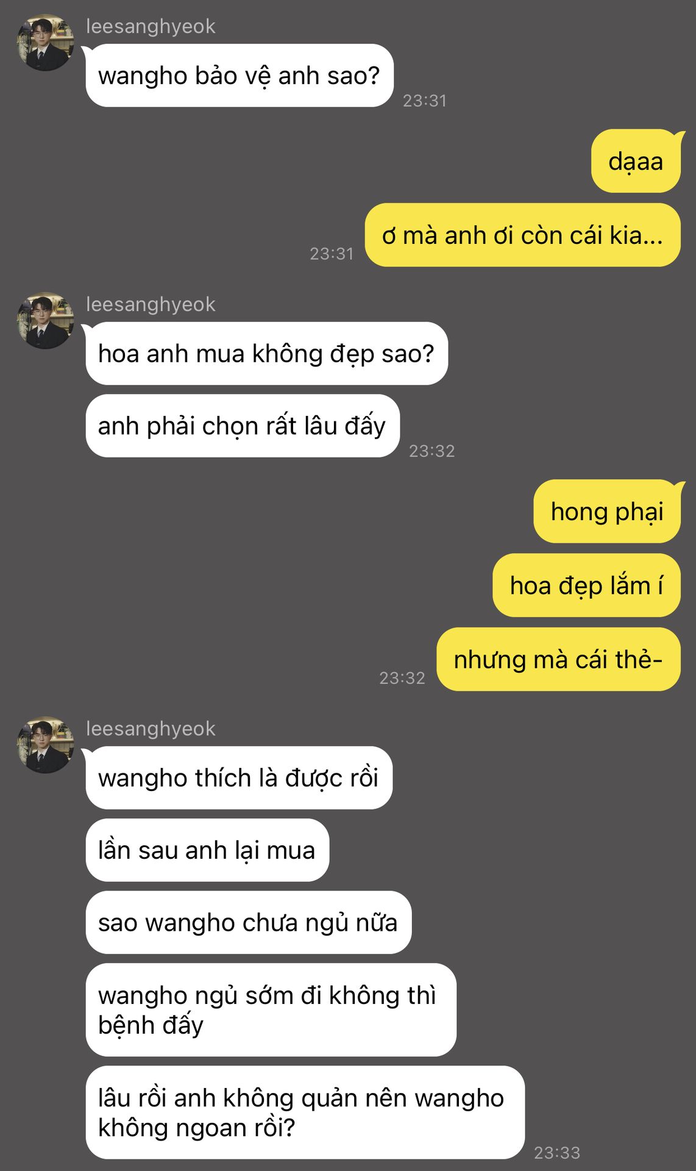Tap the 'hoa anh mua không đẹp sao?' bubble
The image size is (696, 1171).
pos(267,354)
